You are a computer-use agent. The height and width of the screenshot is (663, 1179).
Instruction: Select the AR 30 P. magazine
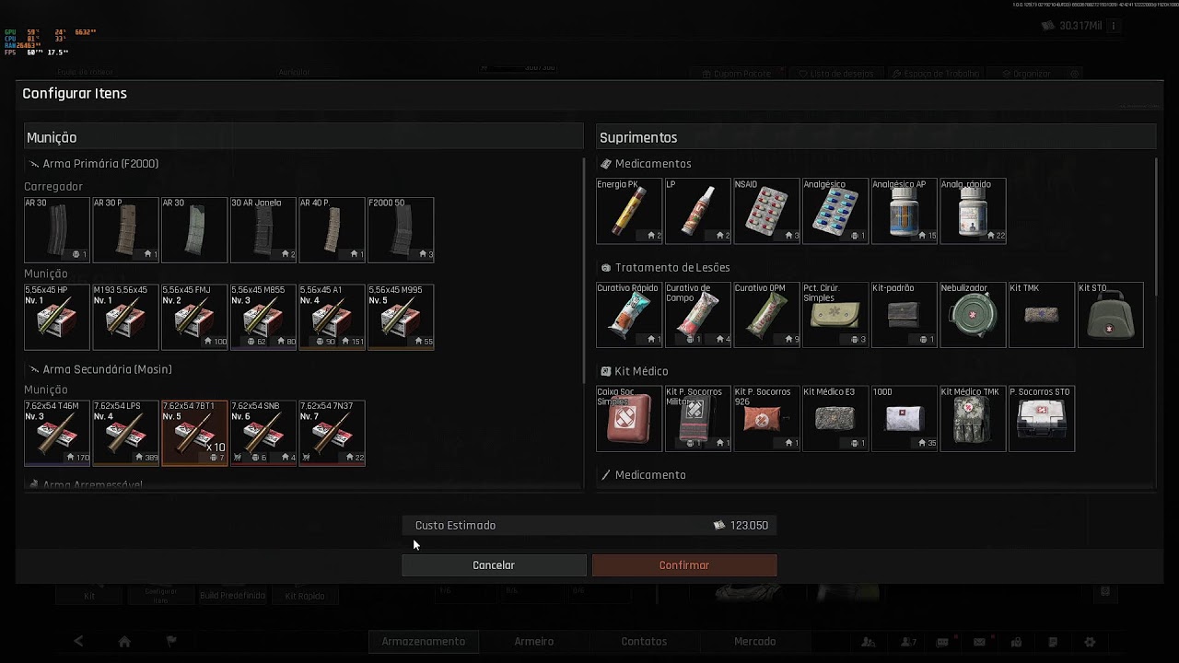(x=125, y=229)
